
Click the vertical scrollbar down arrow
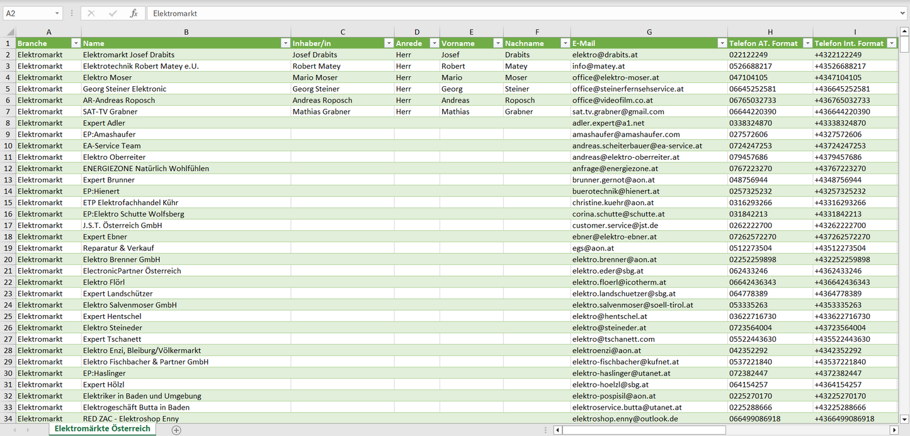pos(904,418)
